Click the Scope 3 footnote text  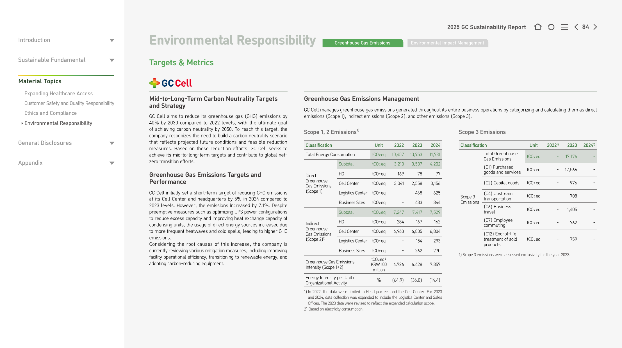(x=514, y=255)
